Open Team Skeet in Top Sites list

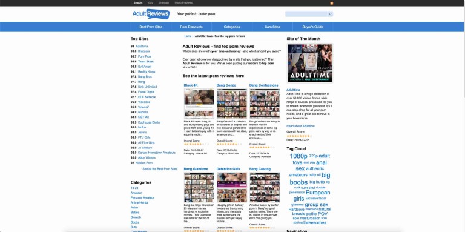pos(146,61)
